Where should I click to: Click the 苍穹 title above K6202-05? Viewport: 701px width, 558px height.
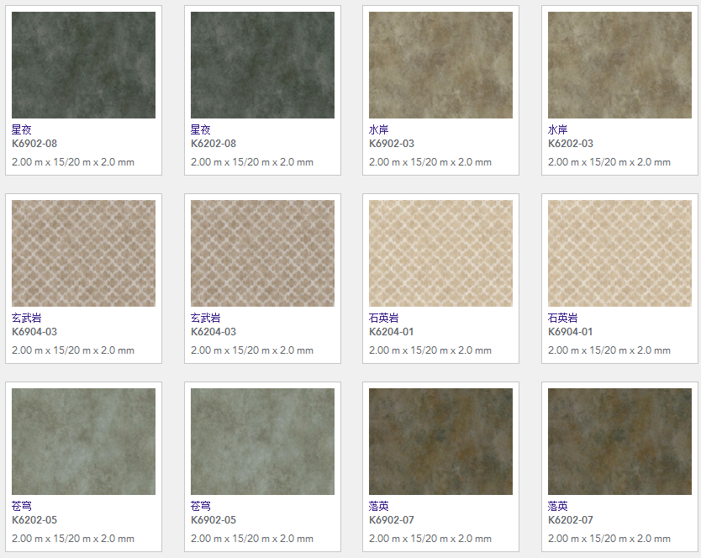click(22, 507)
